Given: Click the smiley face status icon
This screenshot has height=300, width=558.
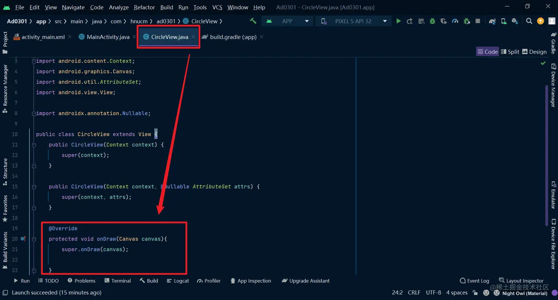Looking at the screenshot, I should tap(486, 293).
